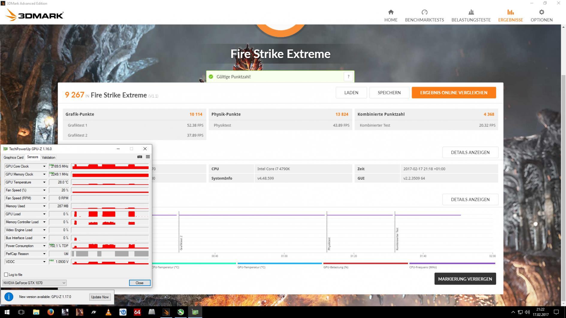Click the purple CPU-Frequenz legend bar
This screenshot has height=318, width=566.
click(452, 263)
